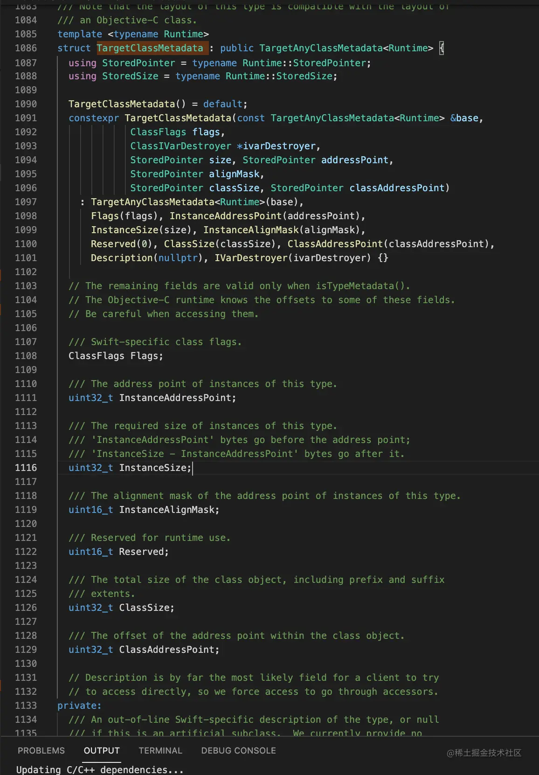Screen dimensions: 539x775
Task: Click 'classAddressPoint)' parameter at line 1096
Action: tap(399, 188)
